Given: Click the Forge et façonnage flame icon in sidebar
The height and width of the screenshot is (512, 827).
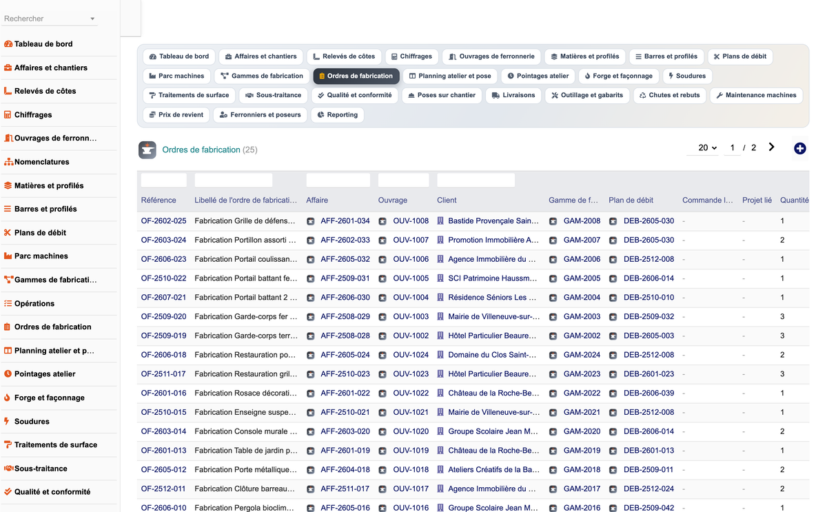Looking at the screenshot, I should (x=8, y=398).
